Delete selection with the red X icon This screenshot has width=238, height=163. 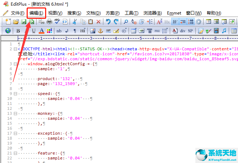point(98,22)
